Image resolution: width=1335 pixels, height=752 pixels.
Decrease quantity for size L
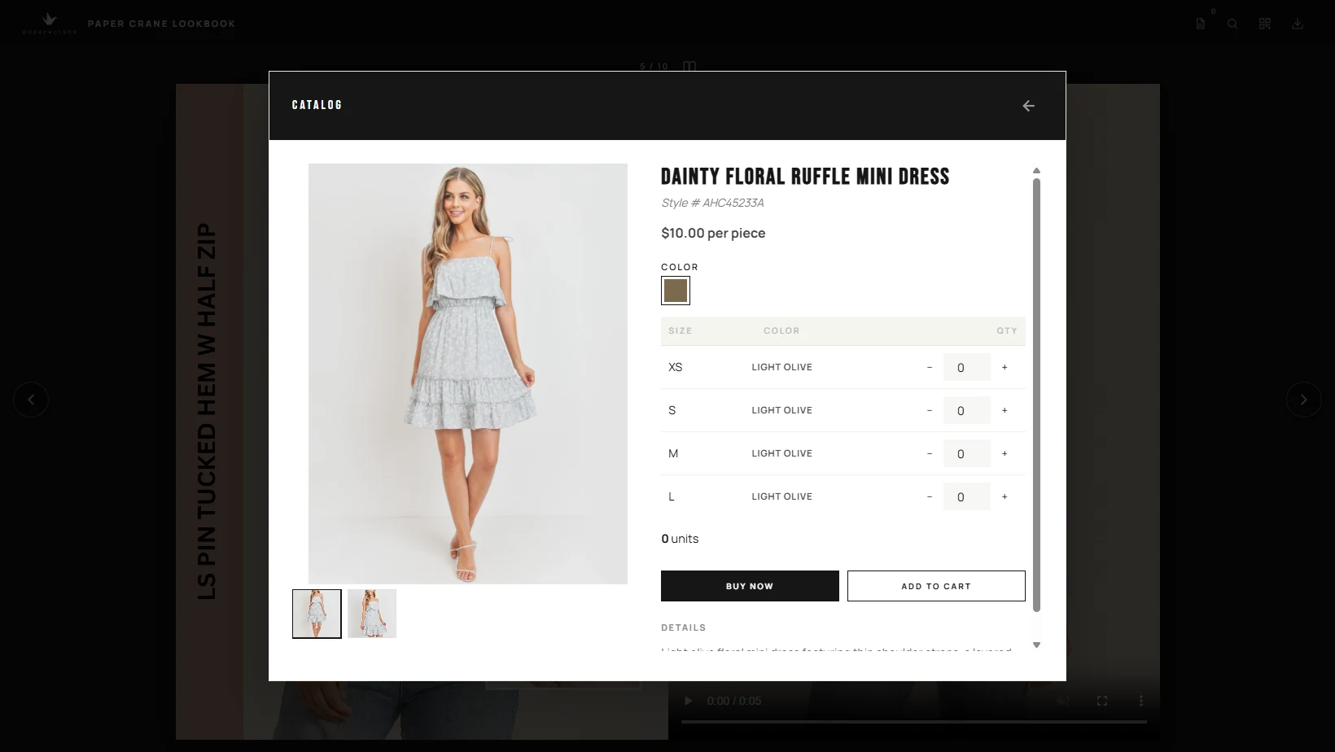930,496
